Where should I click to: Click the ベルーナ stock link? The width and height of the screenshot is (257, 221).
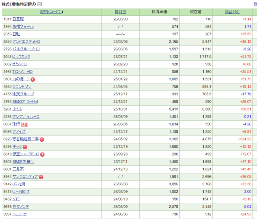pos(19,214)
